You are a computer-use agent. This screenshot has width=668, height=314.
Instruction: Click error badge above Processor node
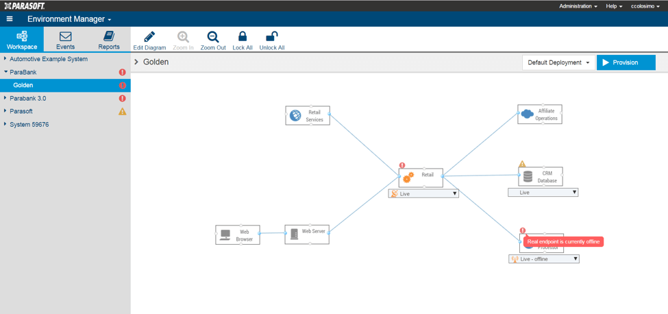[523, 230]
